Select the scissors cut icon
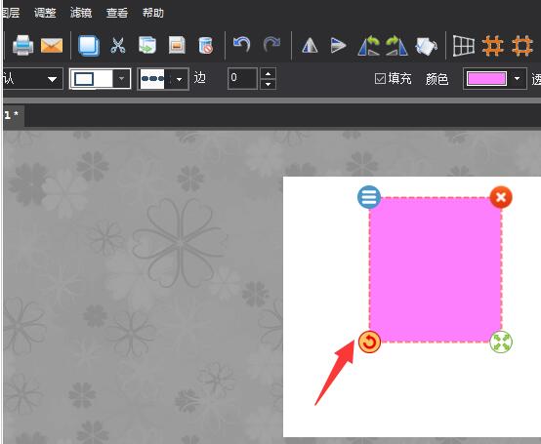The image size is (541, 444). (117, 45)
